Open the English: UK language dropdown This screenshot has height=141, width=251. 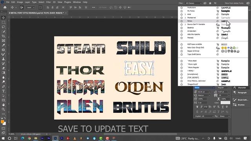pyautogui.click(x=204, y=116)
